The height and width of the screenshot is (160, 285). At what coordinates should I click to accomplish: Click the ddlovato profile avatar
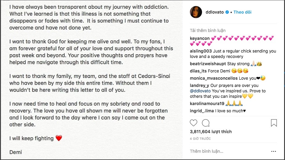pyautogui.click(x=196, y=12)
